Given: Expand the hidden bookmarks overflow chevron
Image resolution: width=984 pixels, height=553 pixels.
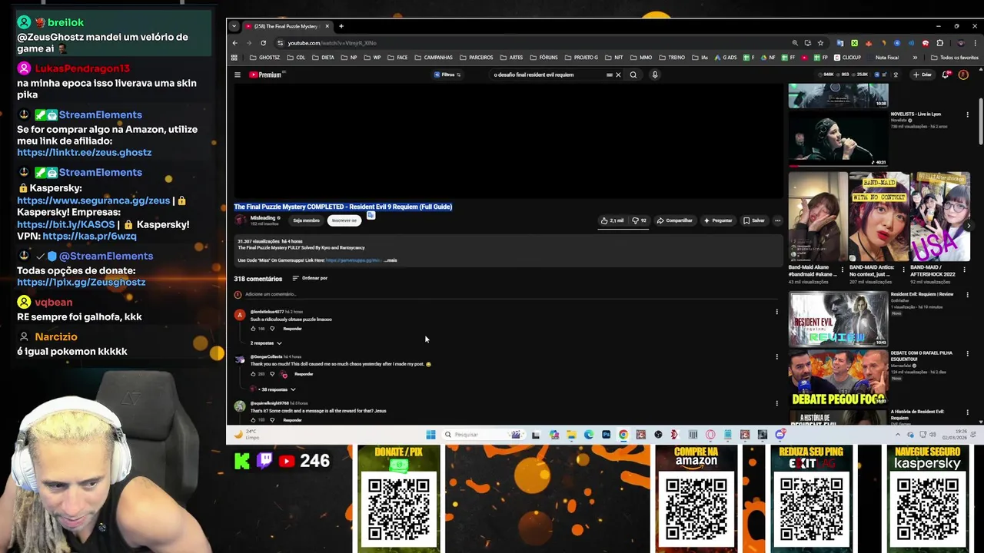Looking at the screenshot, I should (915, 58).
